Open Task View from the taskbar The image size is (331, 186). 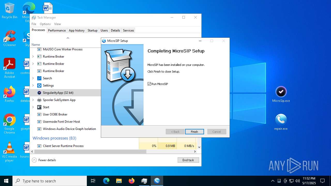tap(93, 181)
